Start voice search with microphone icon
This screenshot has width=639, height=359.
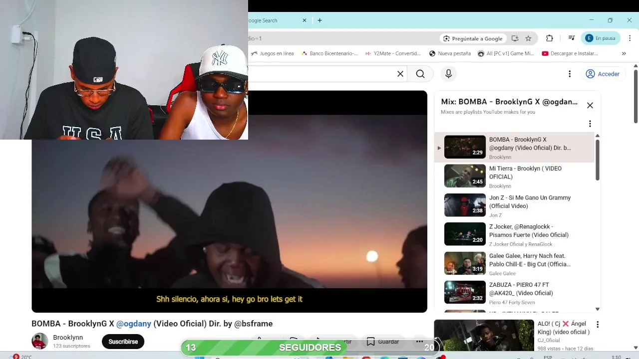pyautogui.click(x=448, y=74)
